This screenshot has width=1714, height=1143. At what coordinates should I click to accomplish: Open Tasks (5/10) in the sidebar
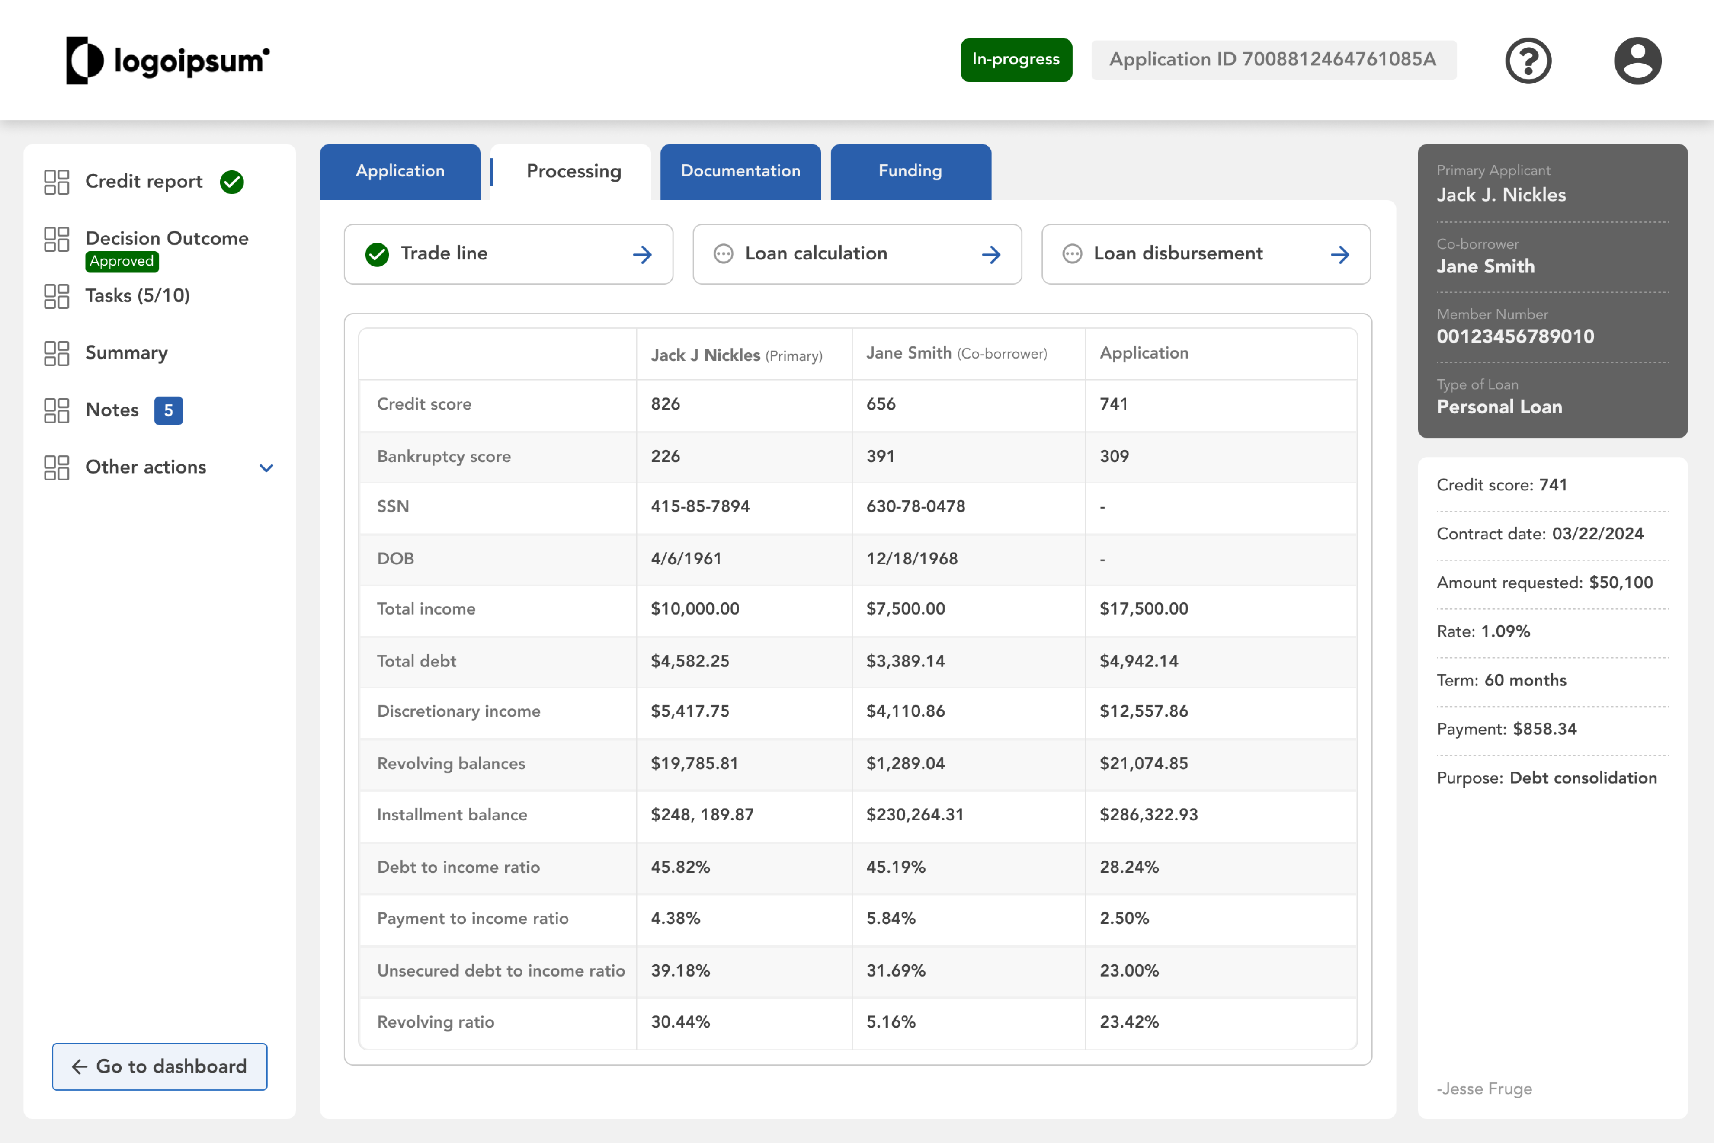click(137, 296)
